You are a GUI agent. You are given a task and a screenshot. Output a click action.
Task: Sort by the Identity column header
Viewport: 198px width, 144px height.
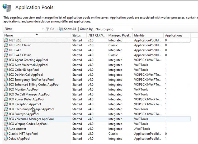(148, 35)
